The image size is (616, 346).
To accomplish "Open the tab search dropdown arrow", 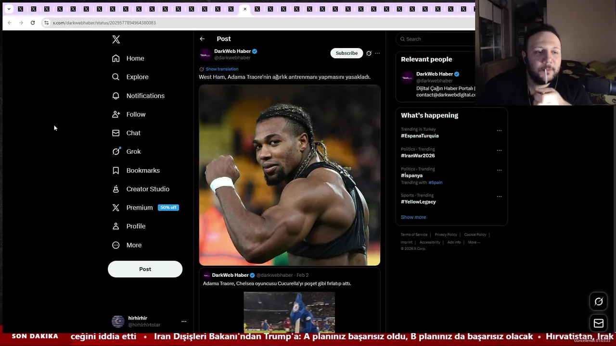I will coord(9,9).
